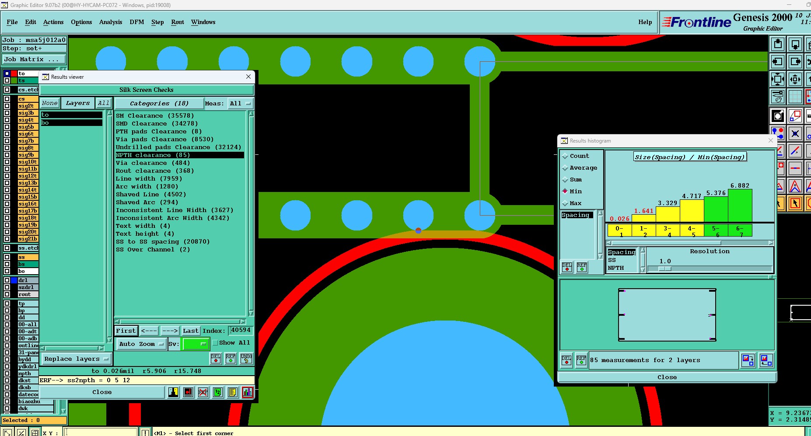811x436 pixels.
Task: Select the NPTH clearance (85) category
Action: click(179, 155)
